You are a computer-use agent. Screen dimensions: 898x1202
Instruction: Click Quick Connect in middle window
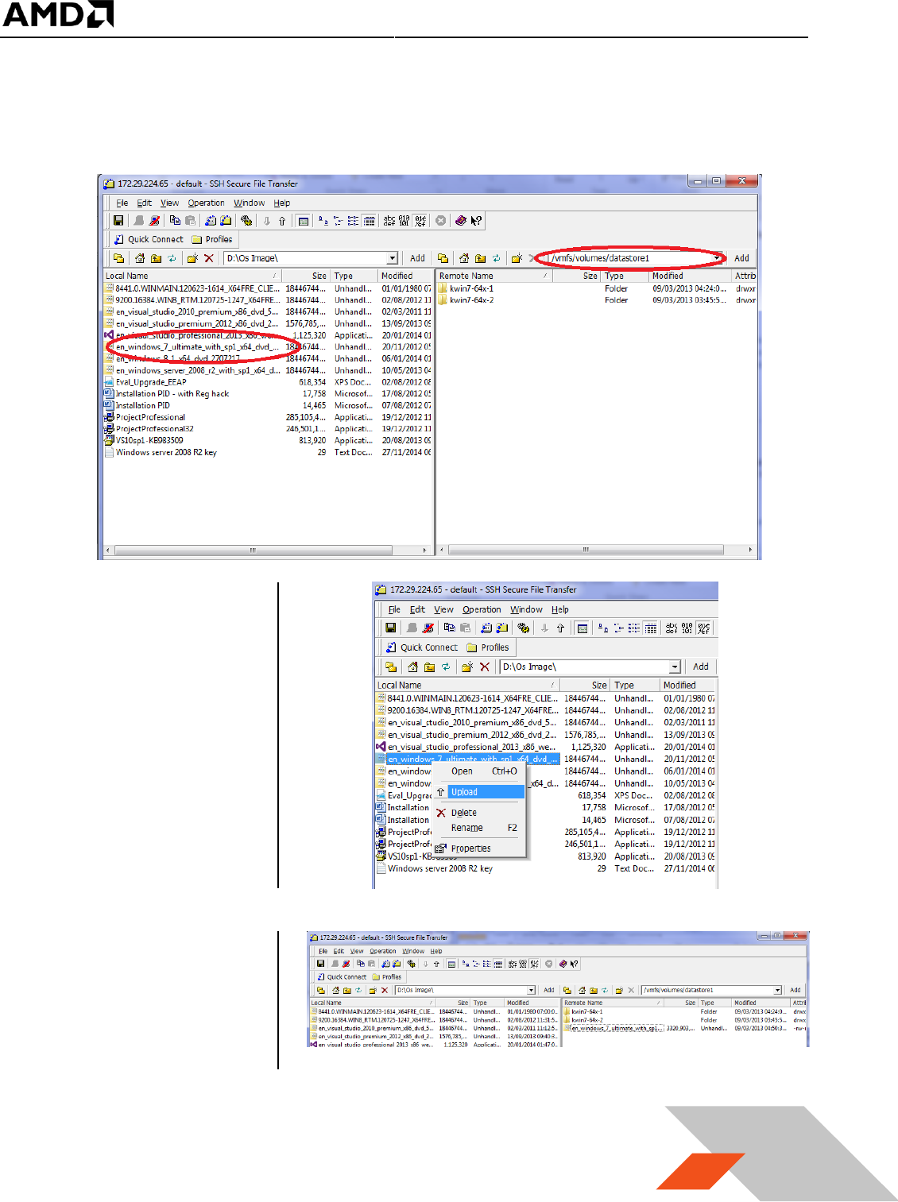coord(422,647)
